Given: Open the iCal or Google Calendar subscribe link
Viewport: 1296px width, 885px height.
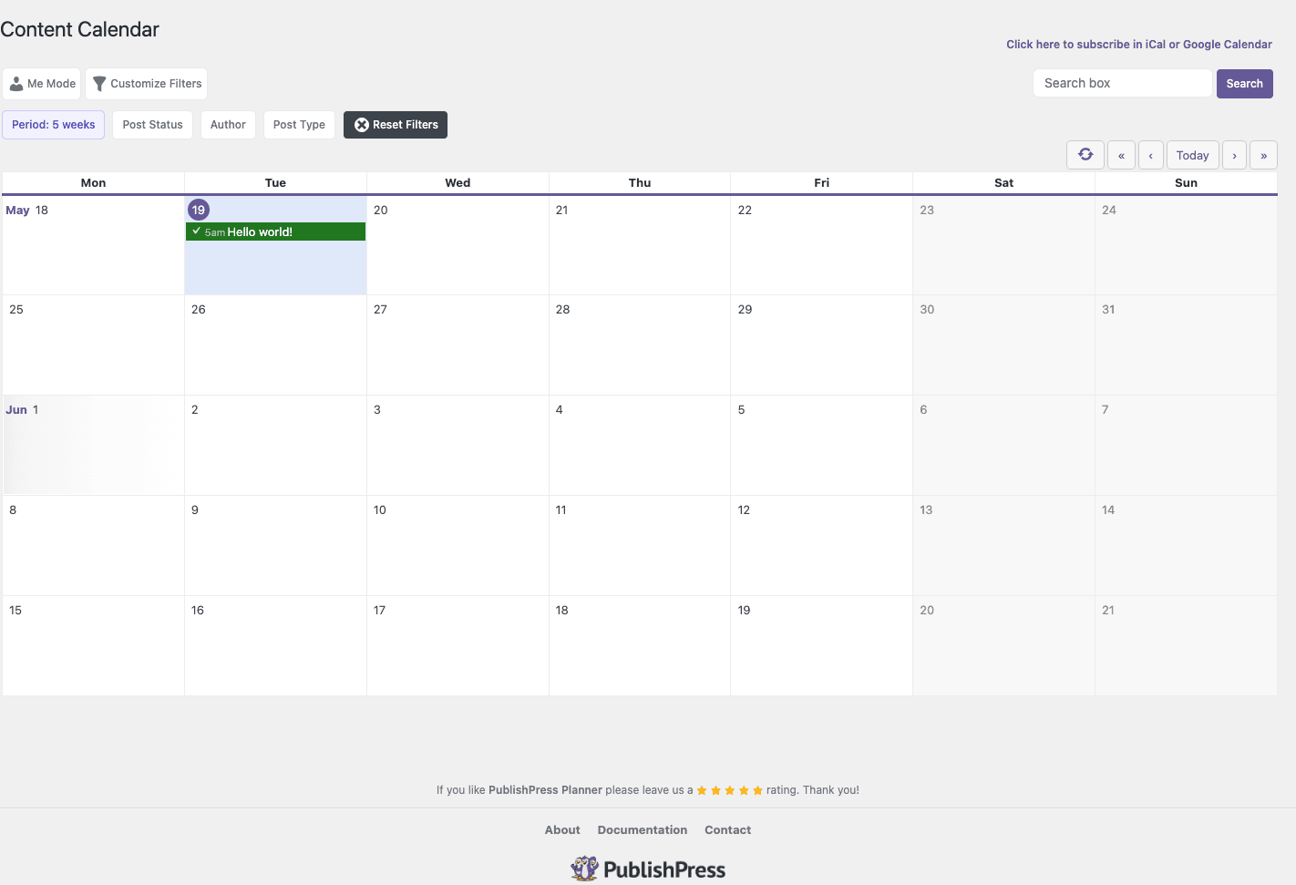Looking at the screenshot, I should [x=1138, y=44].
